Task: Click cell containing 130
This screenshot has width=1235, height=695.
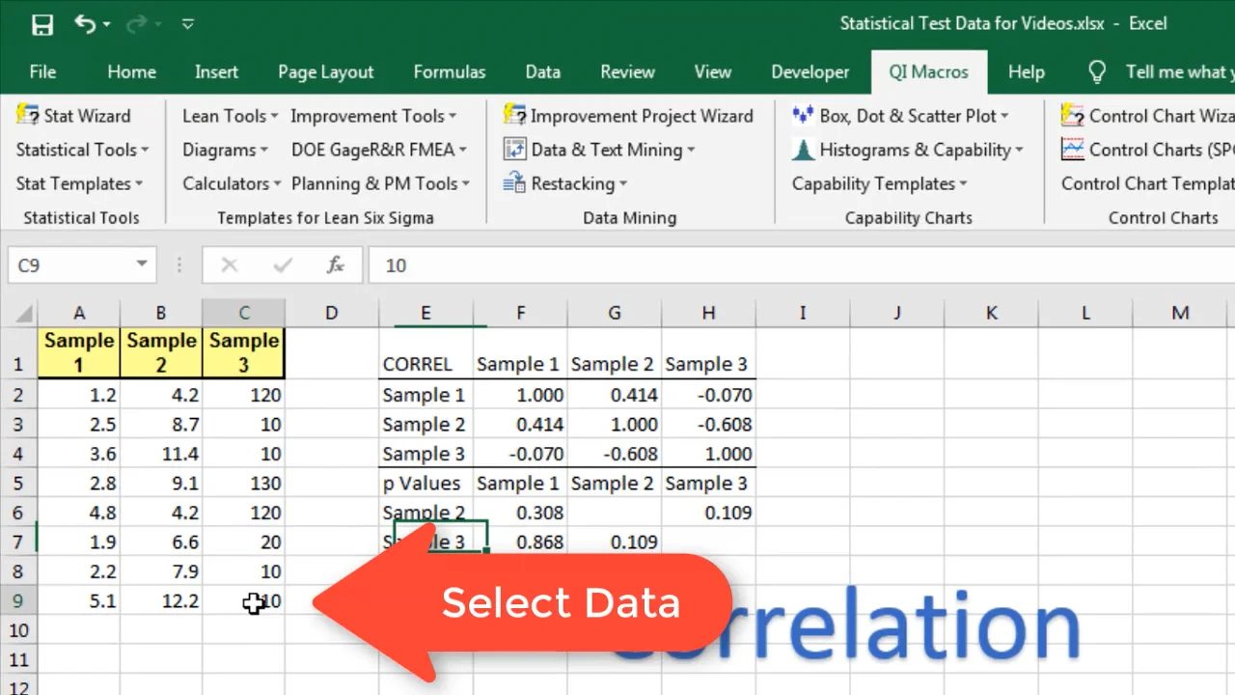Action: point(244,484)
